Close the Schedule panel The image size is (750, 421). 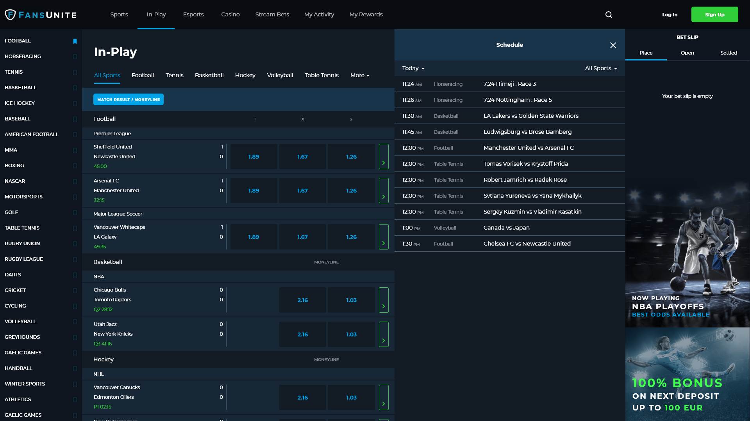coord(613,45)
